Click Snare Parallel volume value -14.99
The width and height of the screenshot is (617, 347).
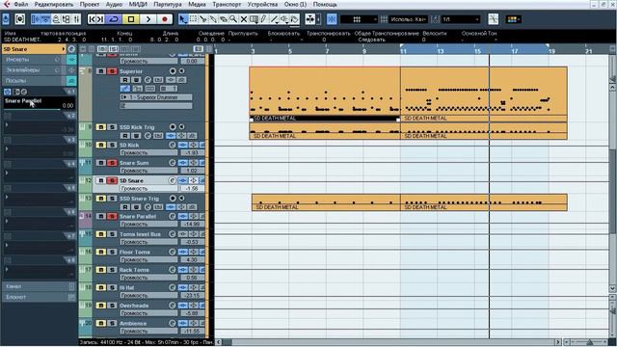[192, 224]
